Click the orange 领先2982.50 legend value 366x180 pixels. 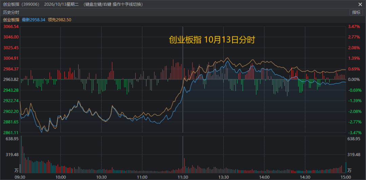coord(60,20)
